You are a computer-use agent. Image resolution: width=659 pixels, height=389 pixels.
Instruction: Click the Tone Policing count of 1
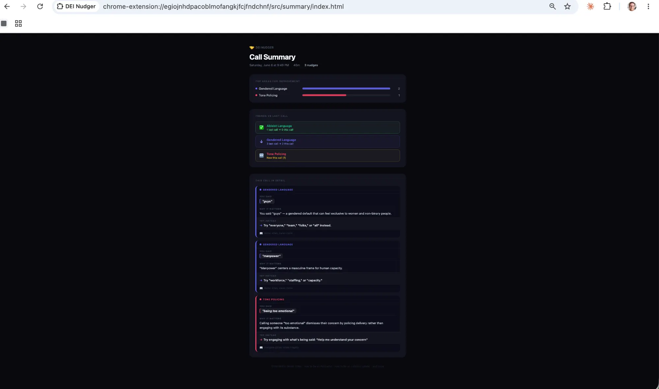pos(399,95)
